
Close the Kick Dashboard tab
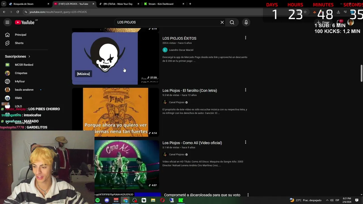pyautogui.click(x=183, y=4)
